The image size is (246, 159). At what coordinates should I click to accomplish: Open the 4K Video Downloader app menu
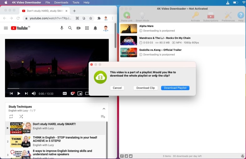27,3
